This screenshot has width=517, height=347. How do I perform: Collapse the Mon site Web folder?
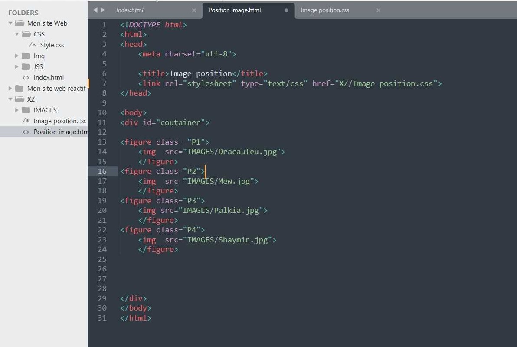coord(10,23)
